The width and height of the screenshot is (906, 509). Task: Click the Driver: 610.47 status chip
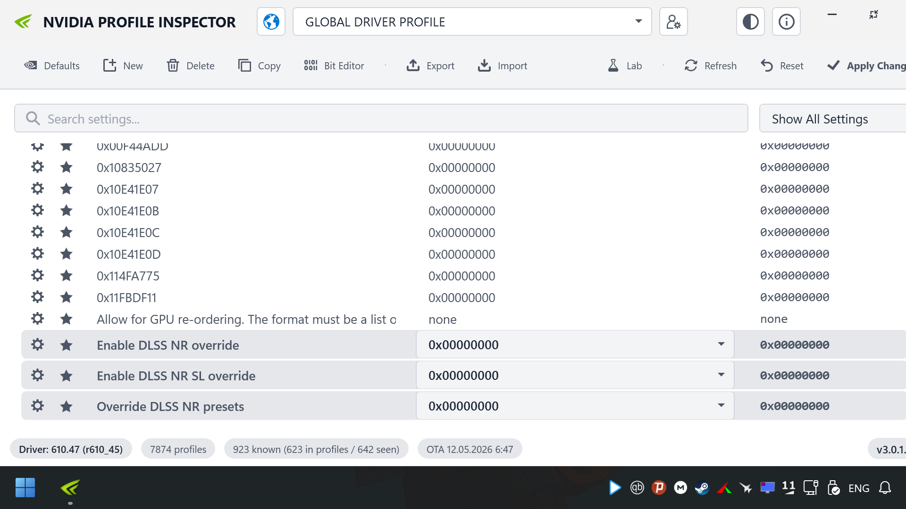click(71, 449)
